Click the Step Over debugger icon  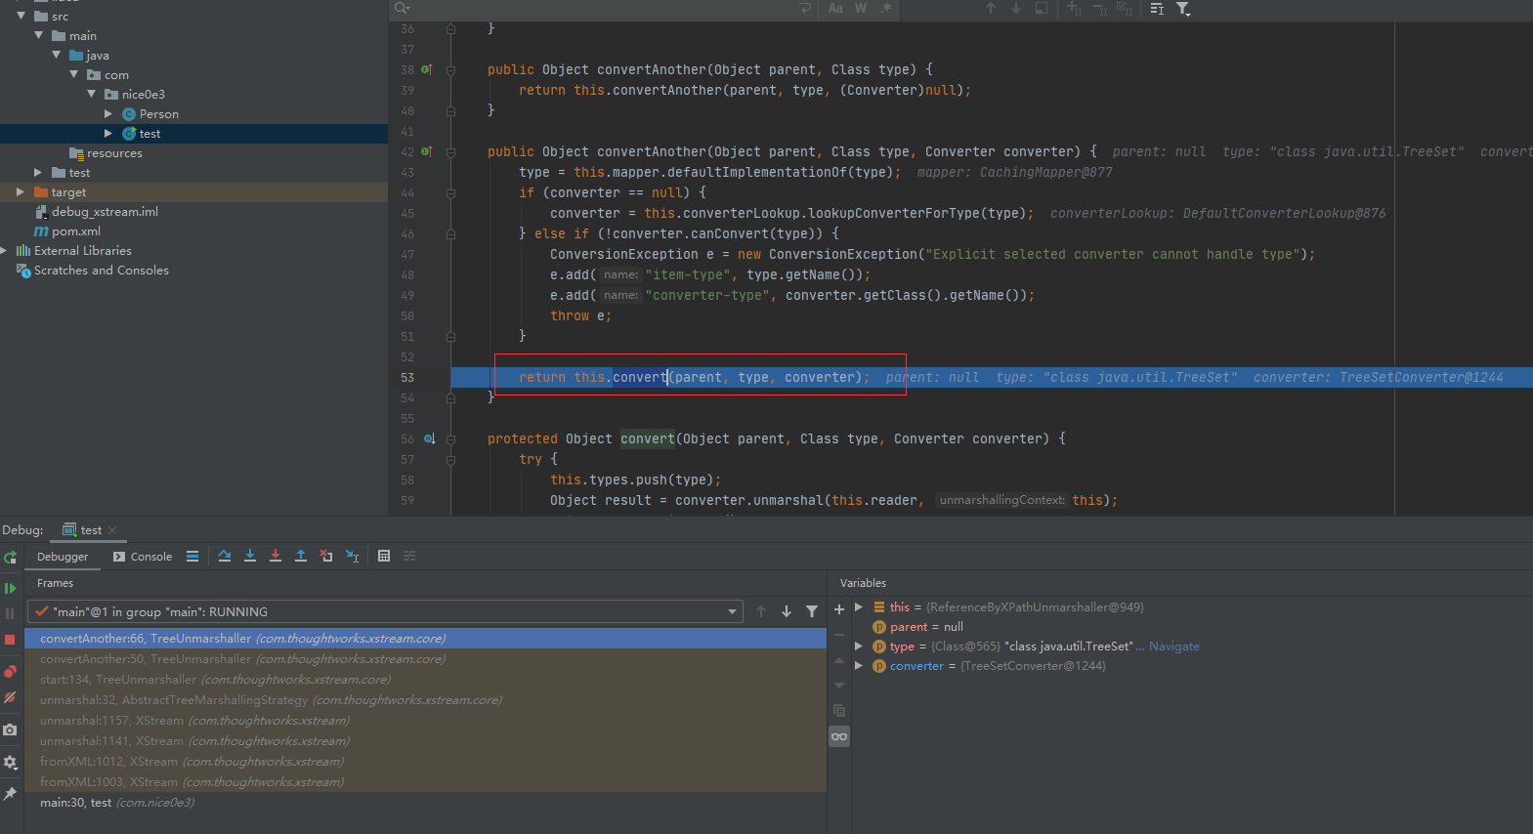click(225, 556)
